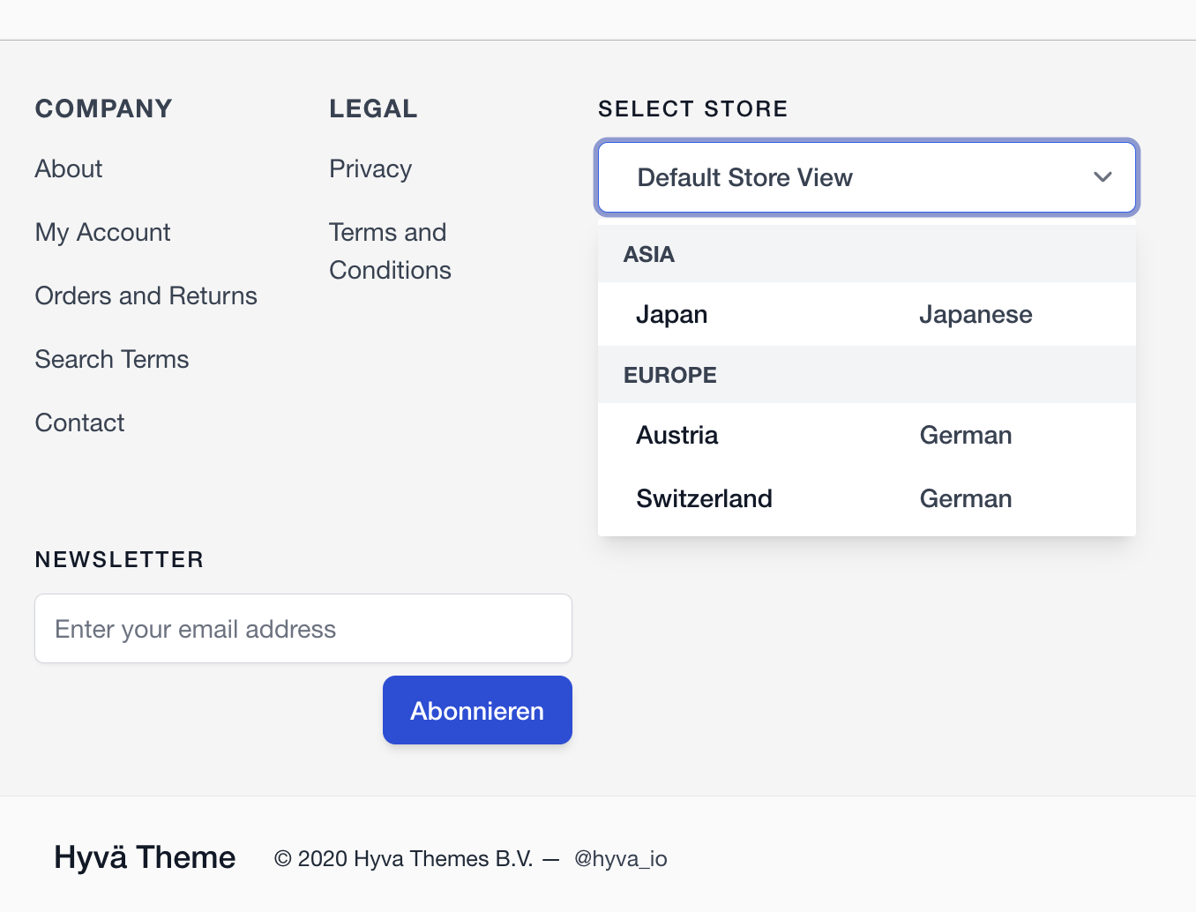Image resolution: width=1196 pixels, height=912 pixels.
Task: Click the Abonnieren subscribe button
Action: (477, 710)
